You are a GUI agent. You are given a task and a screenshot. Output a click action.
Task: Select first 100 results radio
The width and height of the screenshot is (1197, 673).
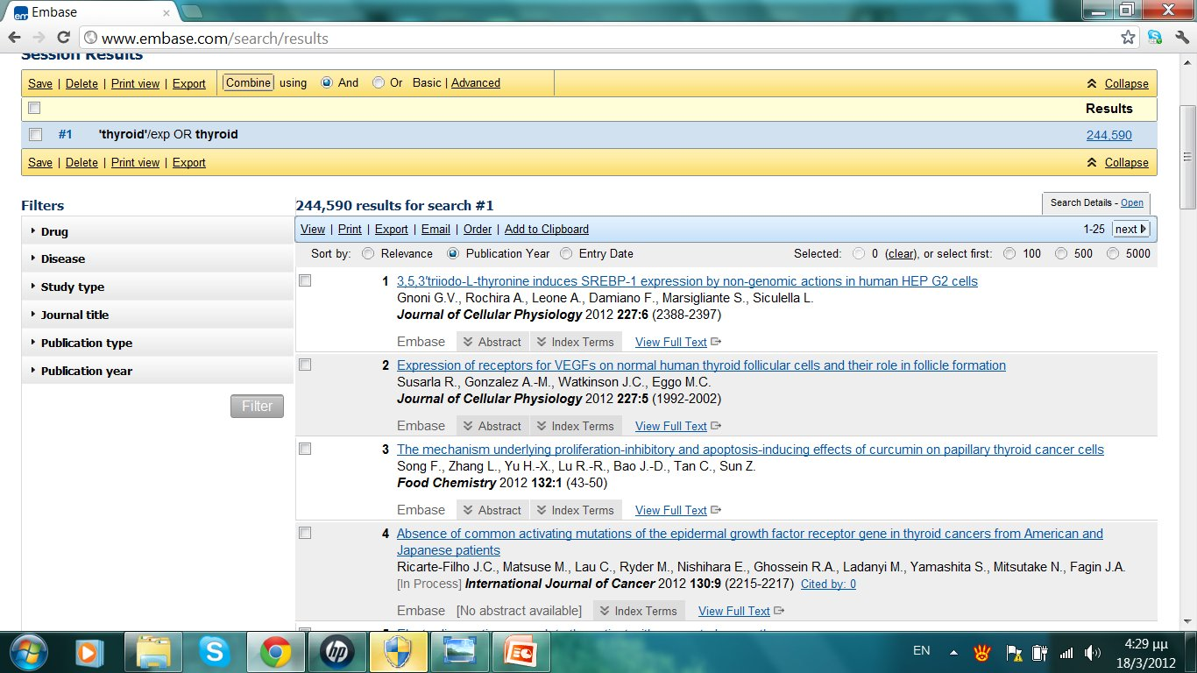pyautogui.click(x=1009, y=253)
